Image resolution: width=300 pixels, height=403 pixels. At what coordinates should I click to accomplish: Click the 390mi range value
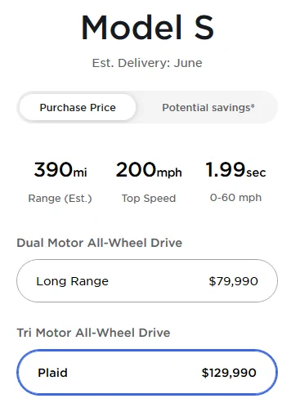(x=60, y=170)
